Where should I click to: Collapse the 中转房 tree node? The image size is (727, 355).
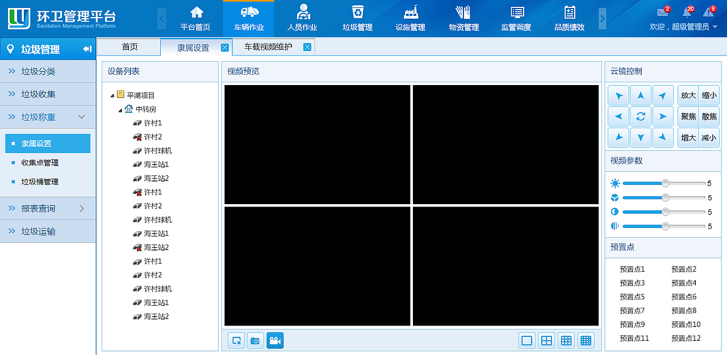pyautogui.click(x=120, y=110)
